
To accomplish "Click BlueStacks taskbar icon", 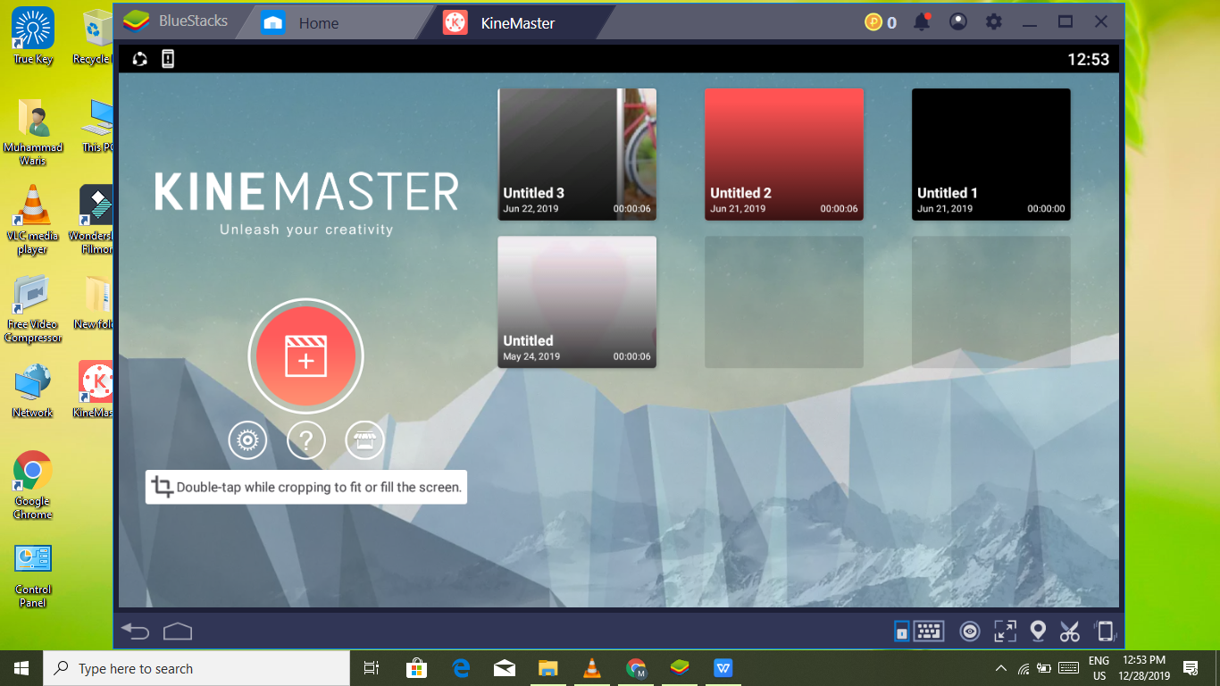I will pos(680,668).
